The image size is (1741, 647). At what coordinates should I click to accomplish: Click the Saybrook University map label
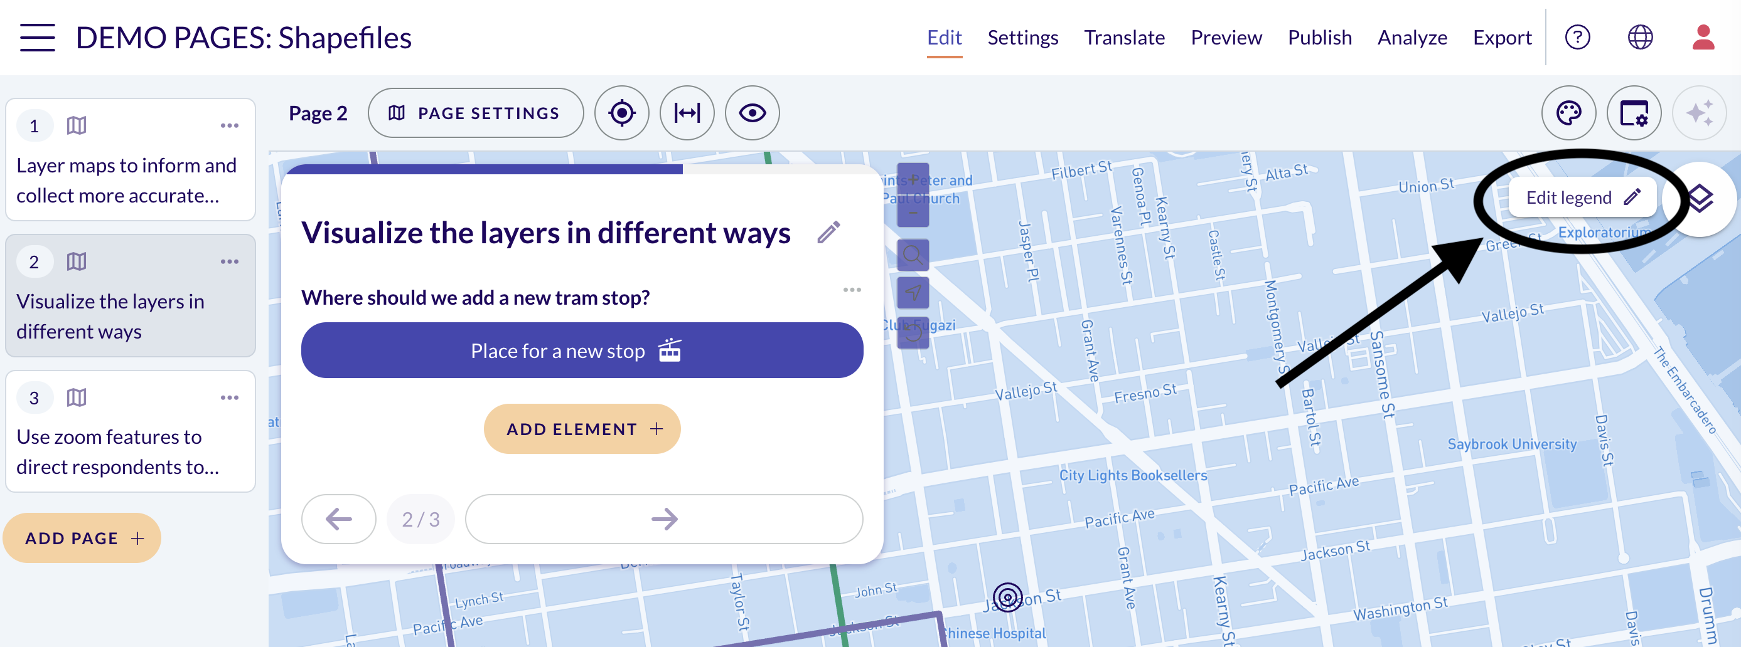(1511, 444)
